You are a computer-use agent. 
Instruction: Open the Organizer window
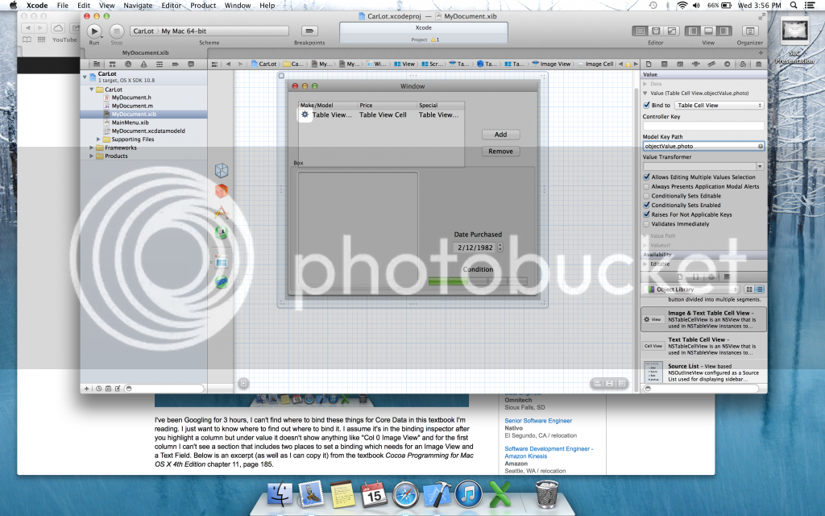[x=750, y=31]
